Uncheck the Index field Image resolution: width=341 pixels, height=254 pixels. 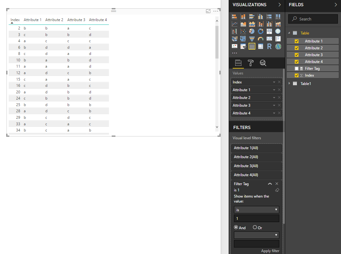[296, 75]
